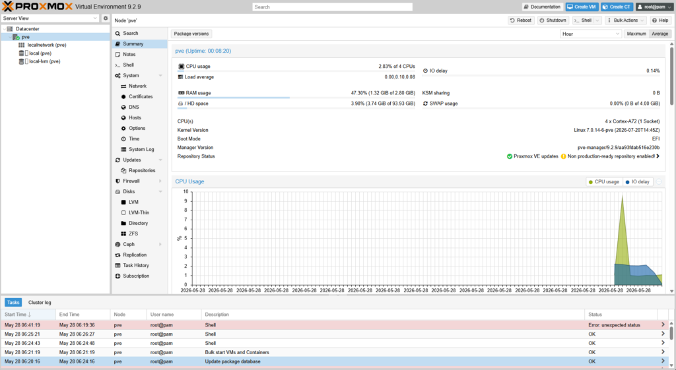Click the Proxmox logo in the header

[38, 7]
